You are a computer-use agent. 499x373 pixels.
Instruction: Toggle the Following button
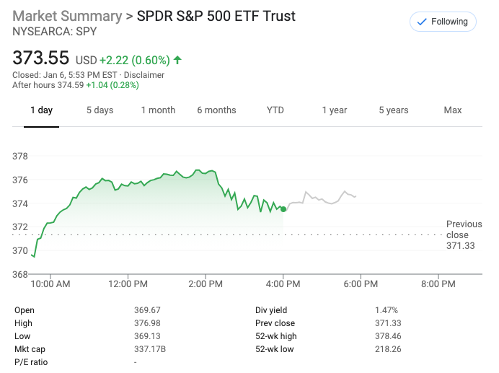[x=443, y=22]
